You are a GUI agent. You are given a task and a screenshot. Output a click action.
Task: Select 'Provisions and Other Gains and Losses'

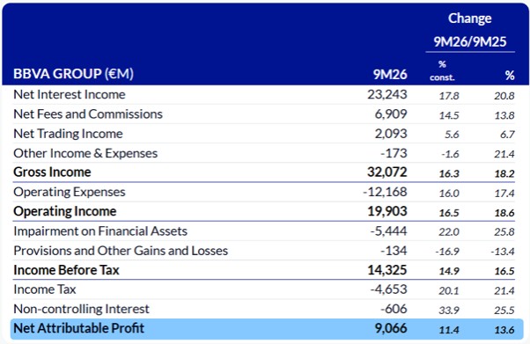[121, 251]
